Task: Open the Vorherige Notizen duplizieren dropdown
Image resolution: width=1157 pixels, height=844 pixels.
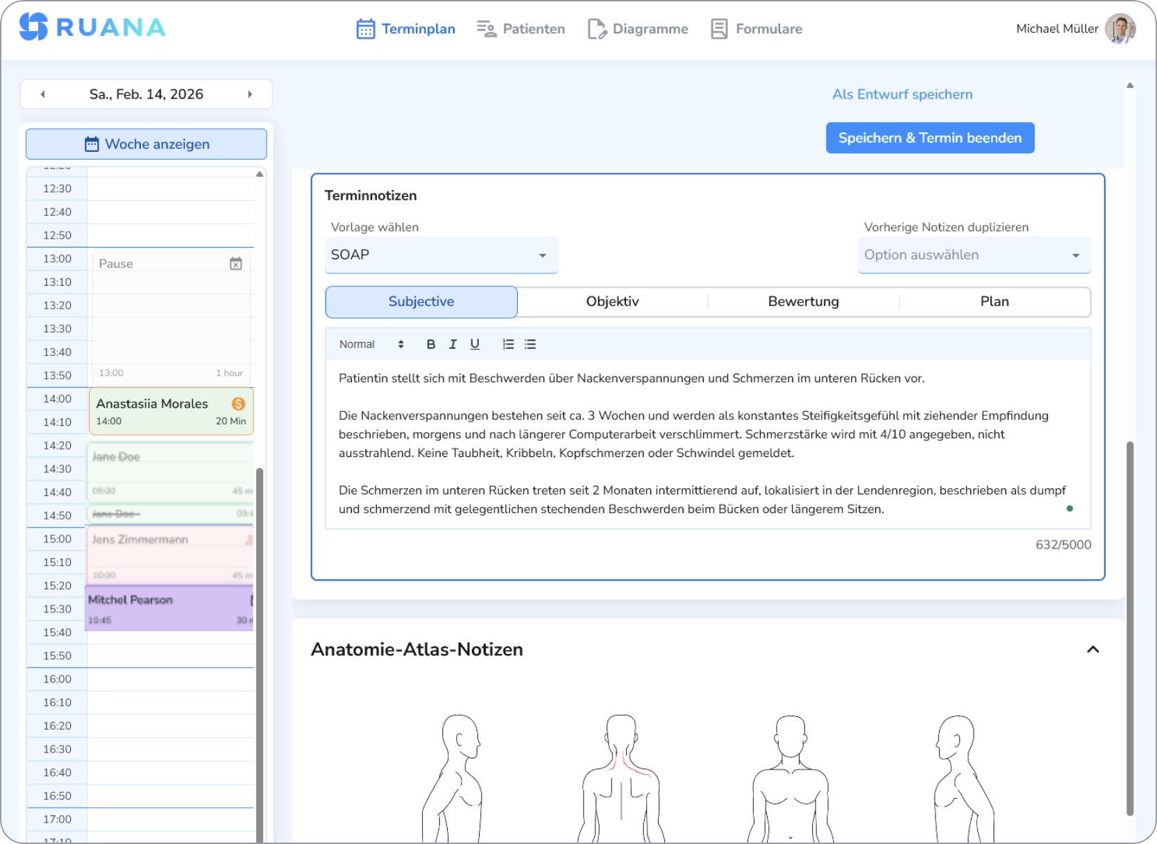Action: click(974, 255)
